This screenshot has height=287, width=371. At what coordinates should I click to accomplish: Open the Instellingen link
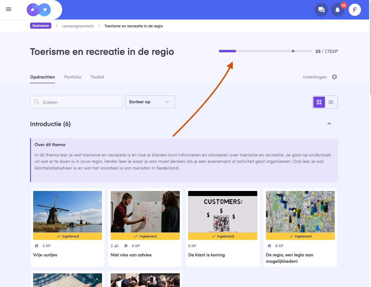315,77
